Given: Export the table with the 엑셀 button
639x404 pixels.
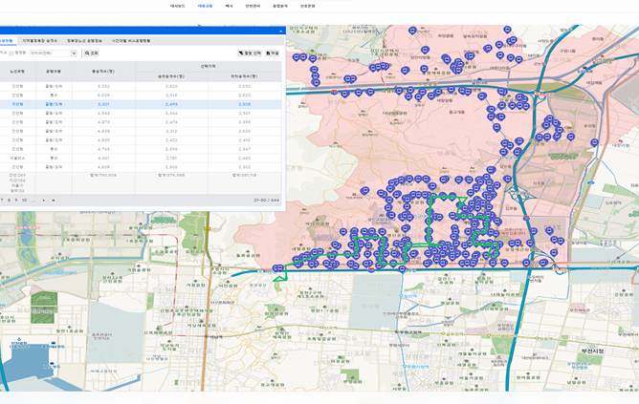Looking at the screenshot, I should 273,53.
